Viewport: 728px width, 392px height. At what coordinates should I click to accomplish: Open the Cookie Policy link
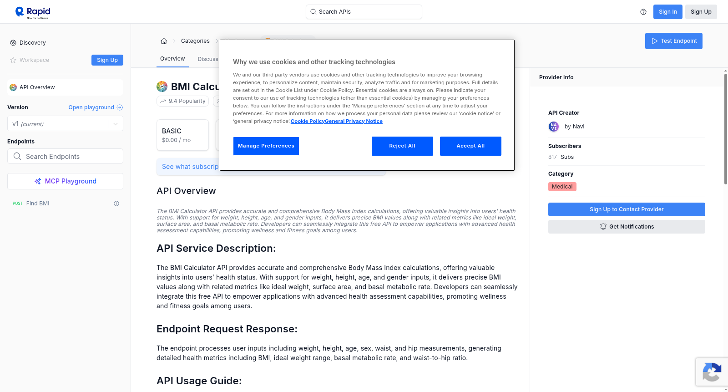[308, 121]
